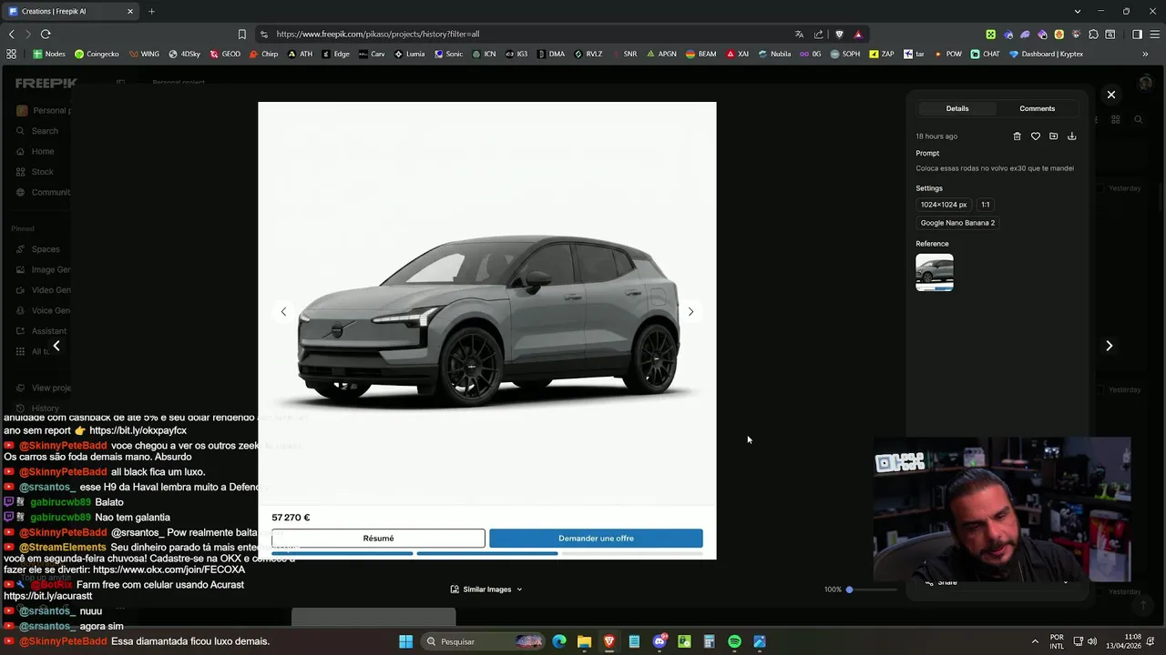Image resolution: width=1166 pixels, height=655 pixels.
Task: Open the Sonic bookmark
Action: tap(448, 54)
